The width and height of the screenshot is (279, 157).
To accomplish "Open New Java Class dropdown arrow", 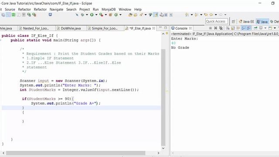I will point(120,15).
